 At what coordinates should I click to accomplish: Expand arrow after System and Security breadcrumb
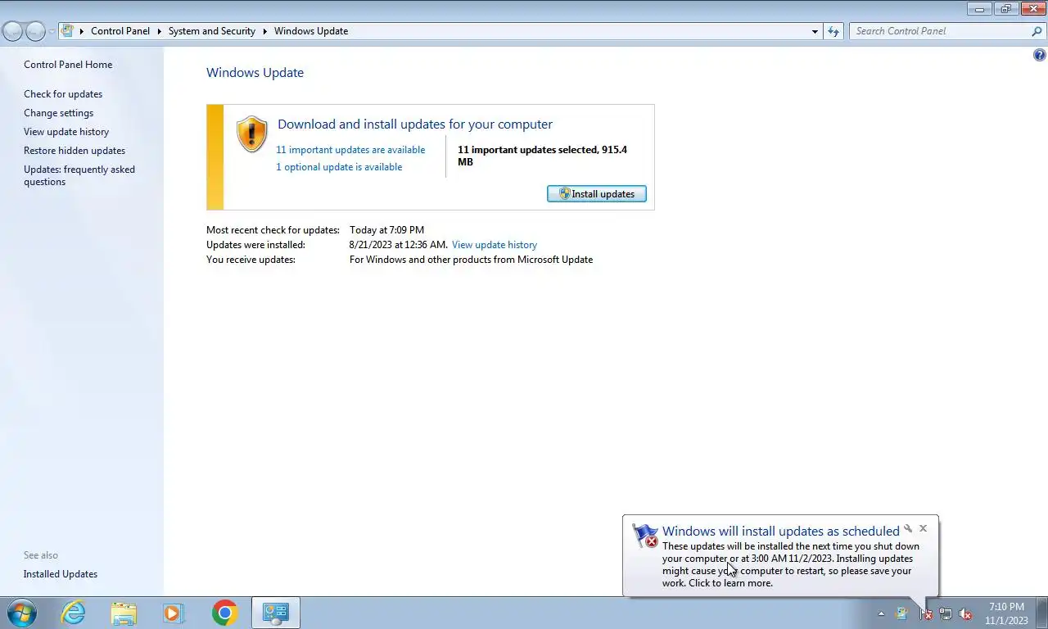[x=265, y=31]
